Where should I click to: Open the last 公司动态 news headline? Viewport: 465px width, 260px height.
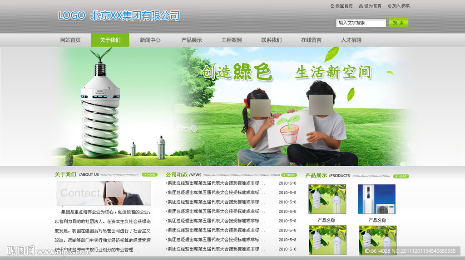216,249
